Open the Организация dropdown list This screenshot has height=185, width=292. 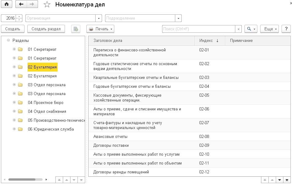pos(99,18)
